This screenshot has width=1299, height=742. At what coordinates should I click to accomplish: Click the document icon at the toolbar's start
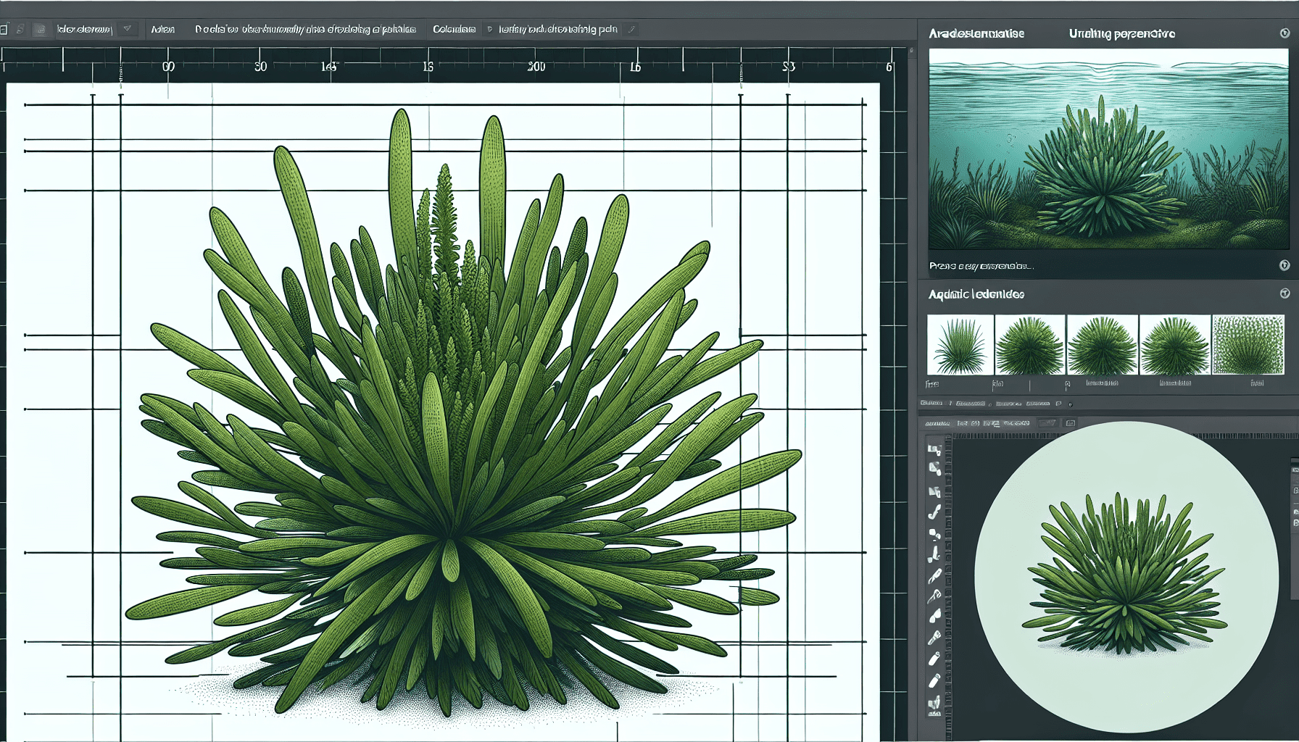pyautogui.click(x=4, y=30)
